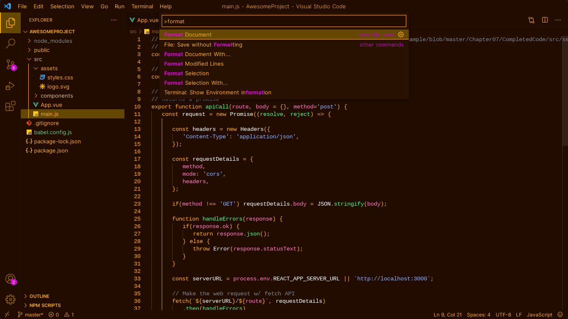Viewport: 568px width, 319px height.
Task: Click the Explorer more actions ellipsis
Action: point(114,20)
